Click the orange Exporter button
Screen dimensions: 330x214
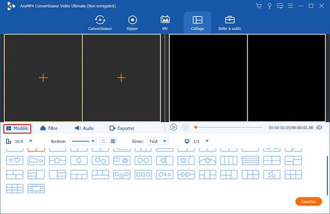(309, 201)
